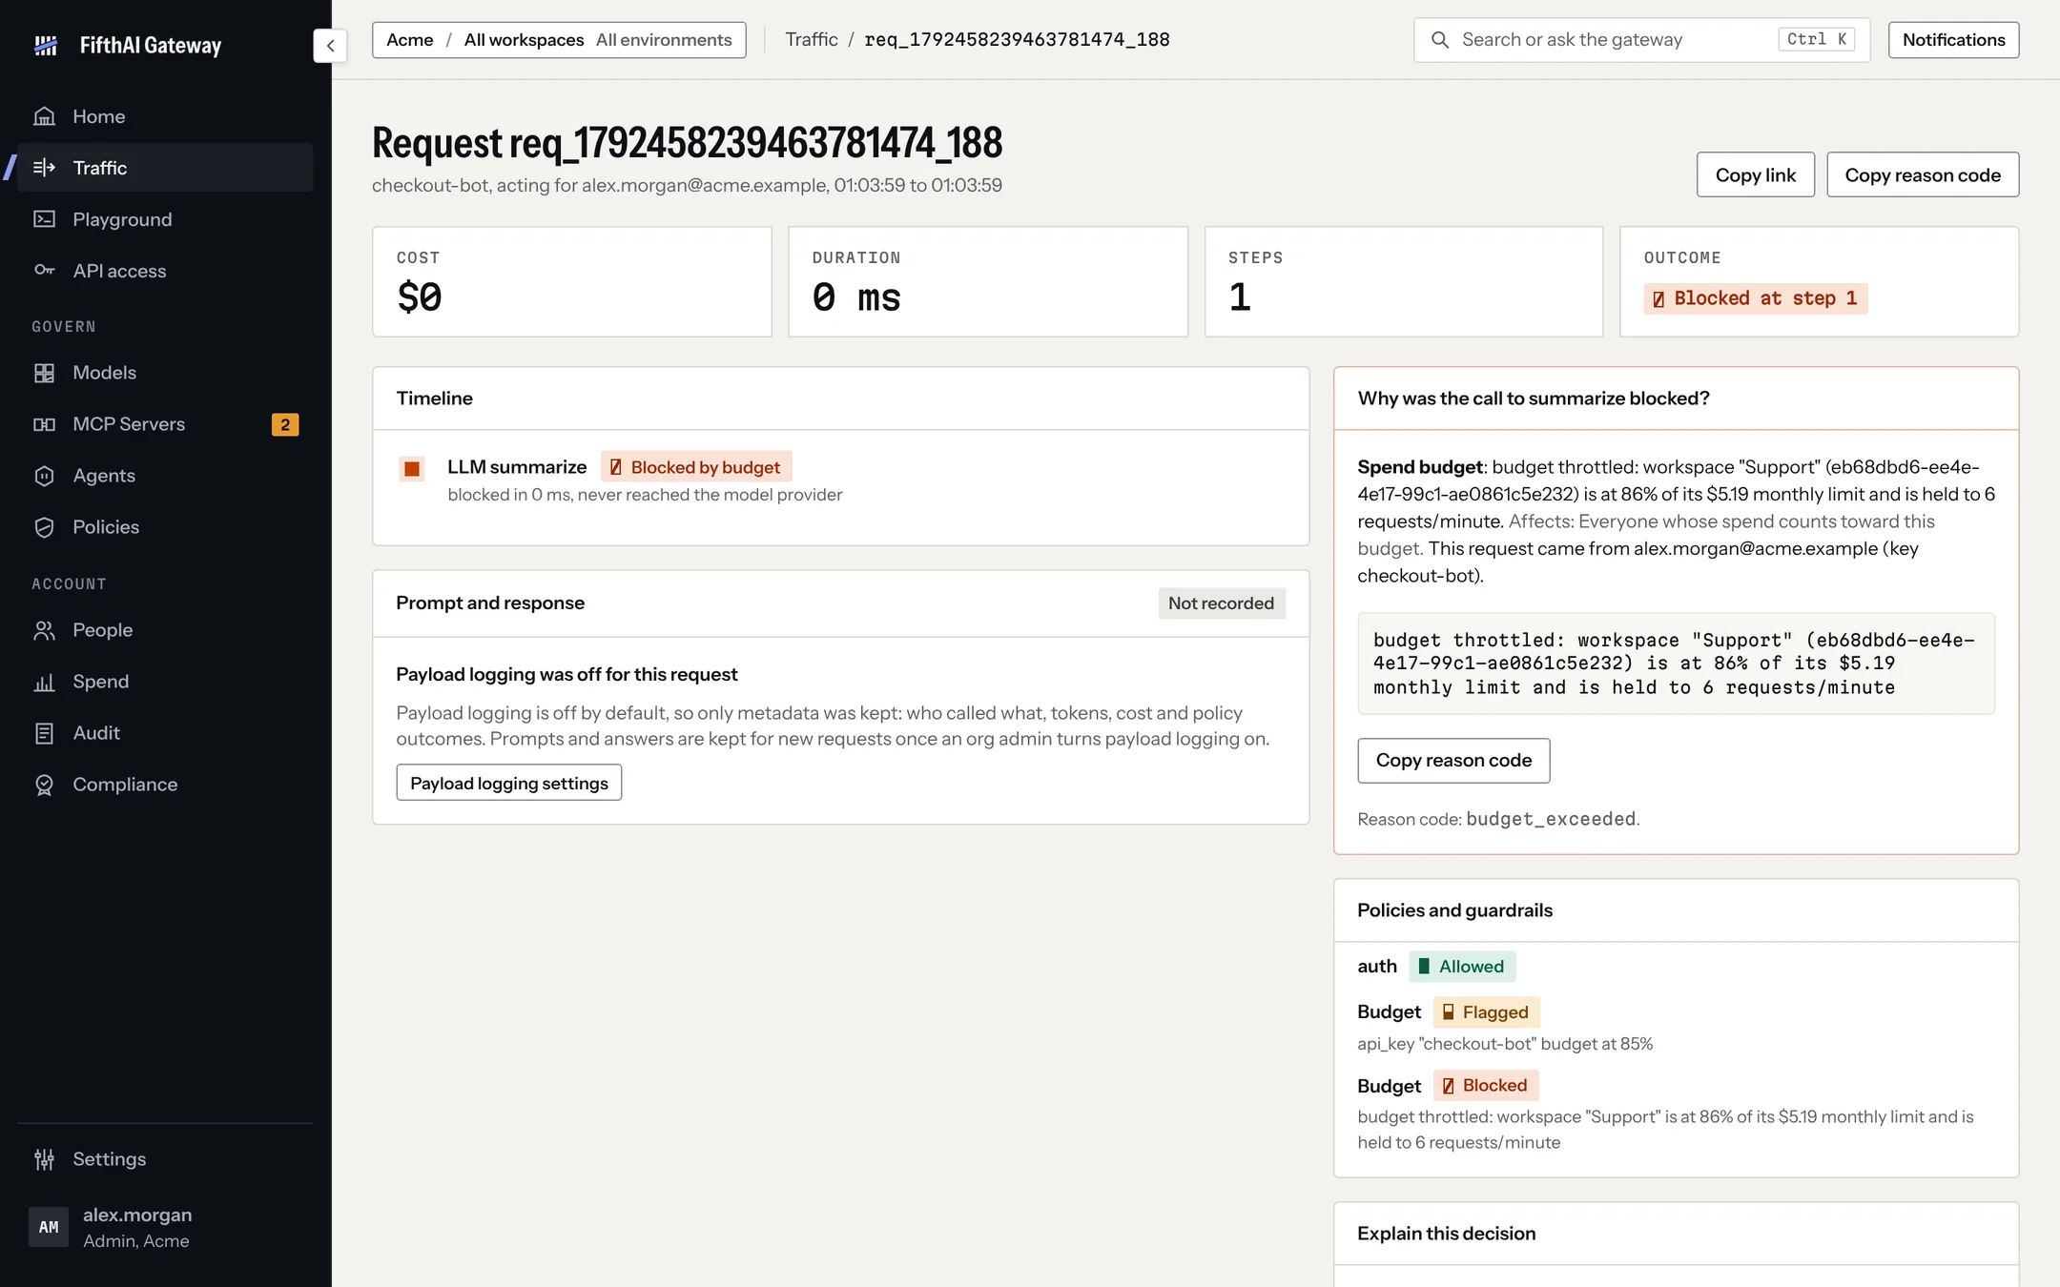Click the Traffic breadcrumb link

811,40
